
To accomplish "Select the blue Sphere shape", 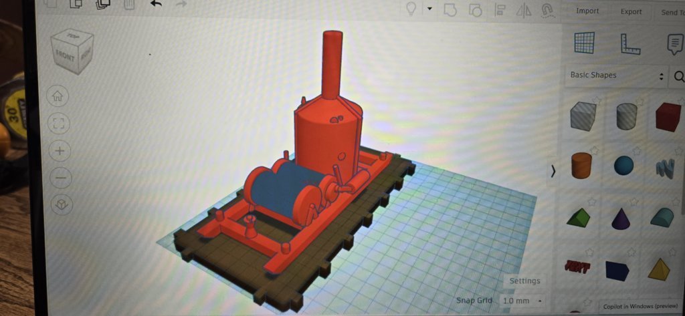I will coord(623,166).
